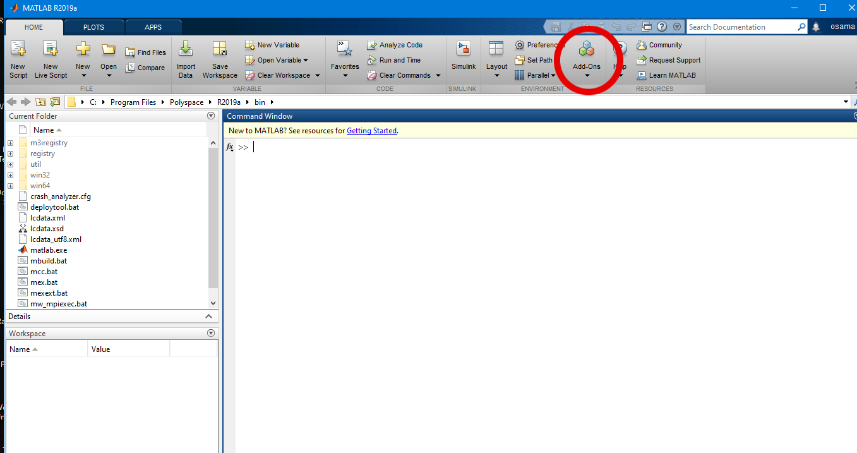Open Workspace panel actions menu
857x453 pixels.
pos(211,333)
